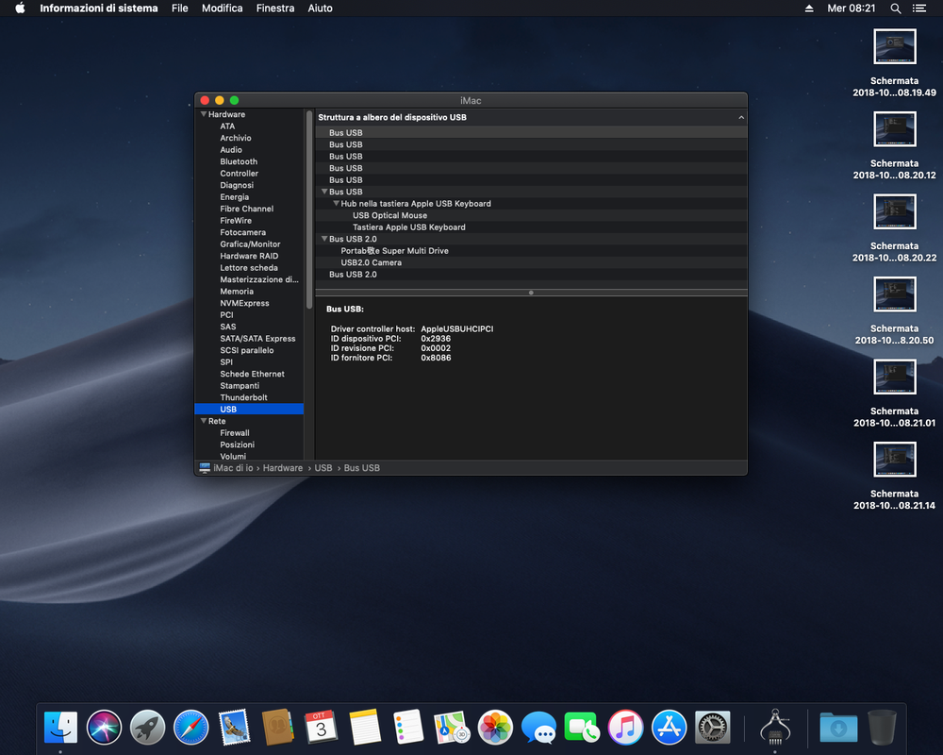Select screenshot Schermata 08.20.22 on desktop
Viewport: 943px width, 755px height.
pos(894,212)
